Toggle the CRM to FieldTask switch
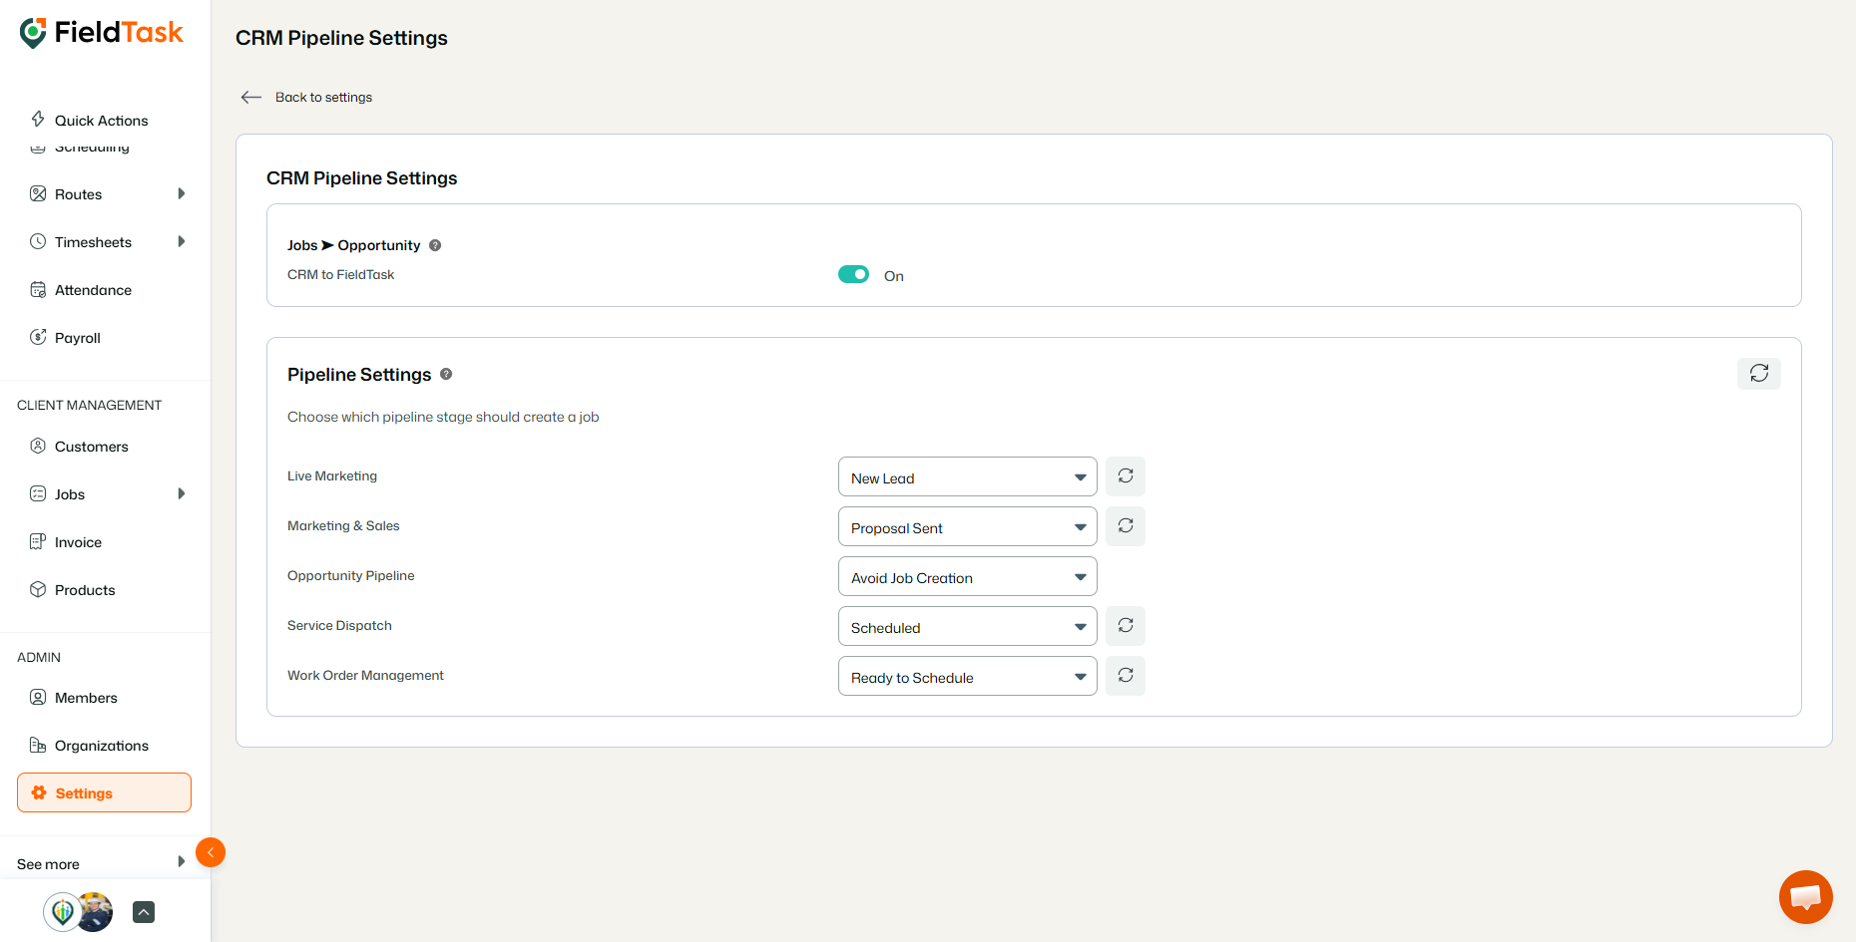Image resolution: width=1856 pixels, height=942 pixels. tap(853, 274)
